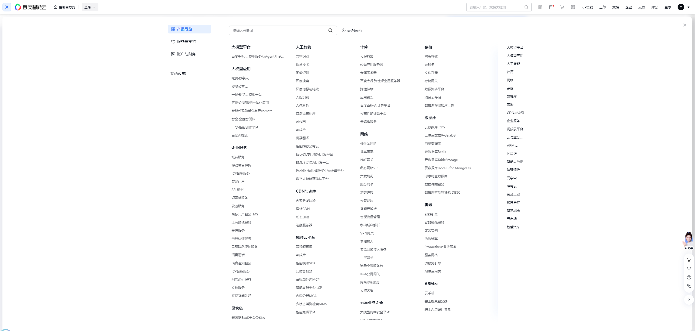Jump to 管理运维 in the category index
The image size is (695, 331).
click(x=513, y=170)
